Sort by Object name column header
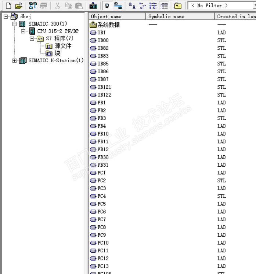Viewport: 256px width, 274px height. click(117, 16)
